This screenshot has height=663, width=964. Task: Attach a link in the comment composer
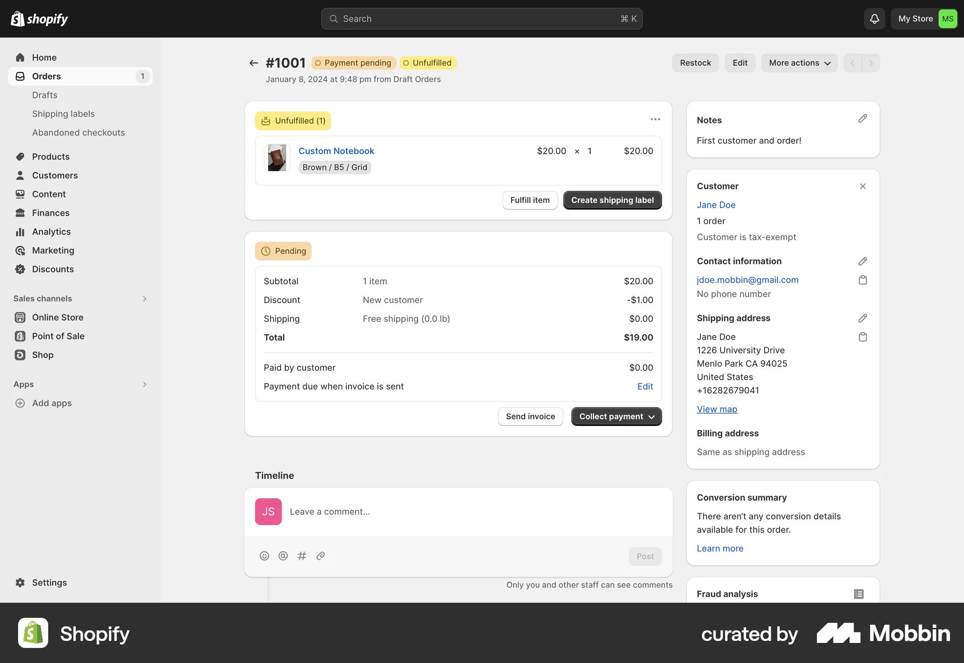click(x=321, y=556)
